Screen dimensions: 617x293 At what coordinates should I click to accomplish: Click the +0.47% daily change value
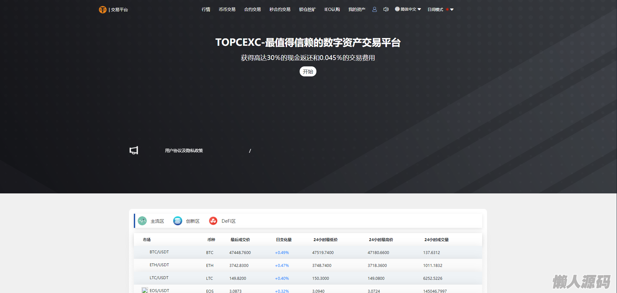point(282,266)
